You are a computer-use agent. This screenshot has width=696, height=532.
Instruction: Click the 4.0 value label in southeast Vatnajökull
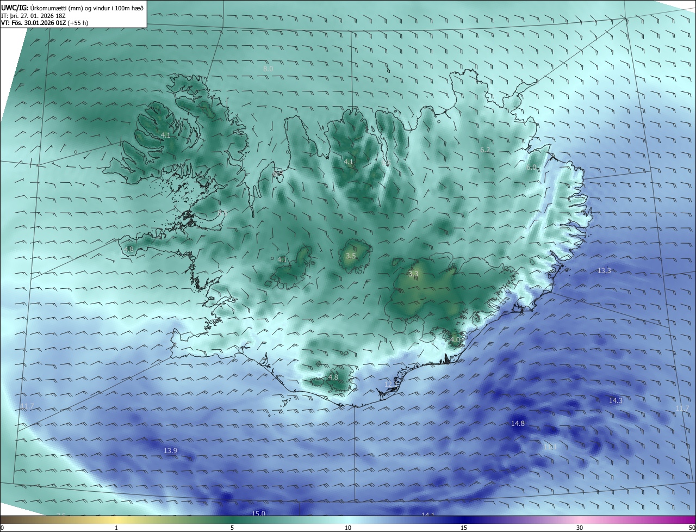[455, 339]
